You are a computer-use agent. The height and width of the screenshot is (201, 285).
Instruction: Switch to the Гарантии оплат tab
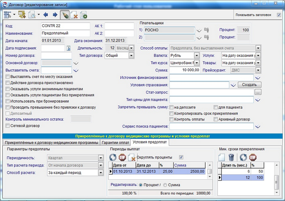pyautogui.click(x=115, y=143)
